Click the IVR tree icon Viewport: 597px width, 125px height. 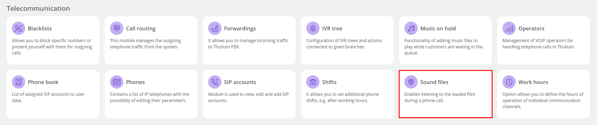(x=313, y=28)
